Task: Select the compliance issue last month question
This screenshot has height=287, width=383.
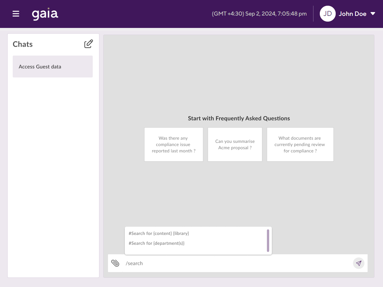Action: pos(173,144)
